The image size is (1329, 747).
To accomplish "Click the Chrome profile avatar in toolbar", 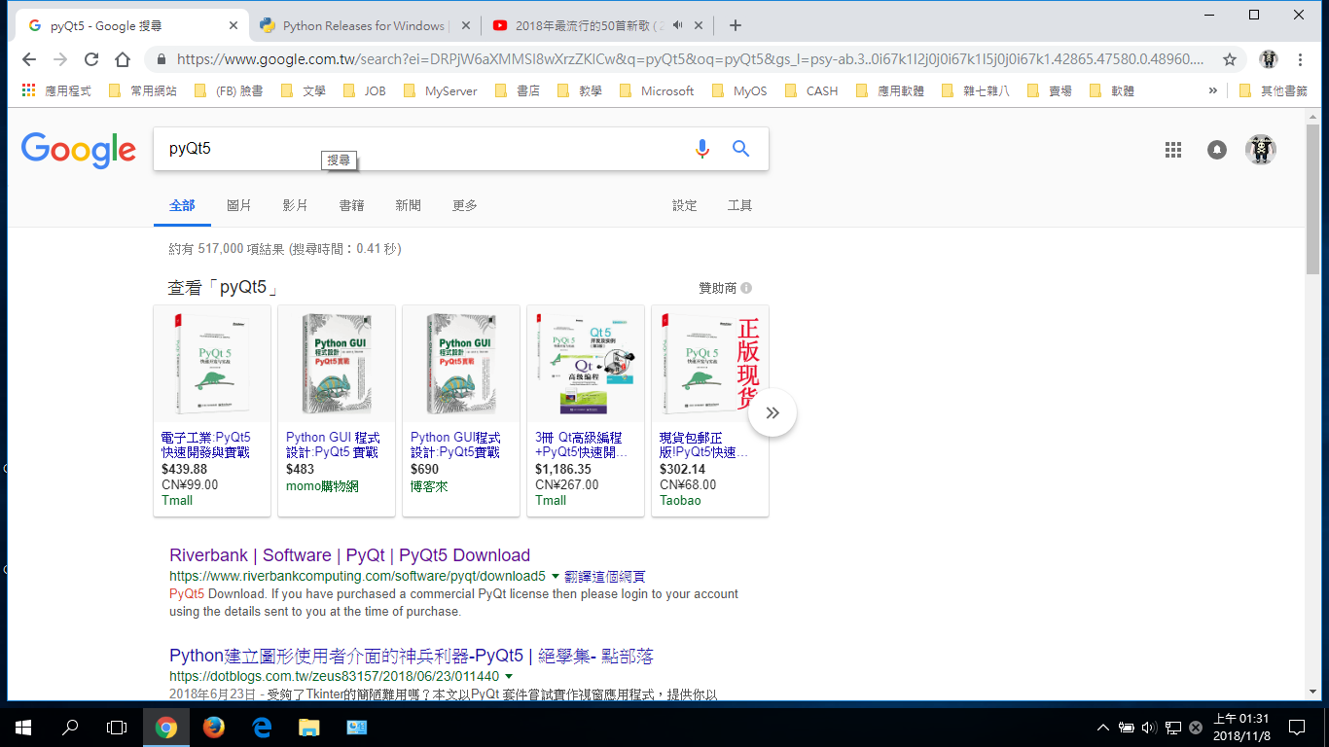I will pos(1269,59).
